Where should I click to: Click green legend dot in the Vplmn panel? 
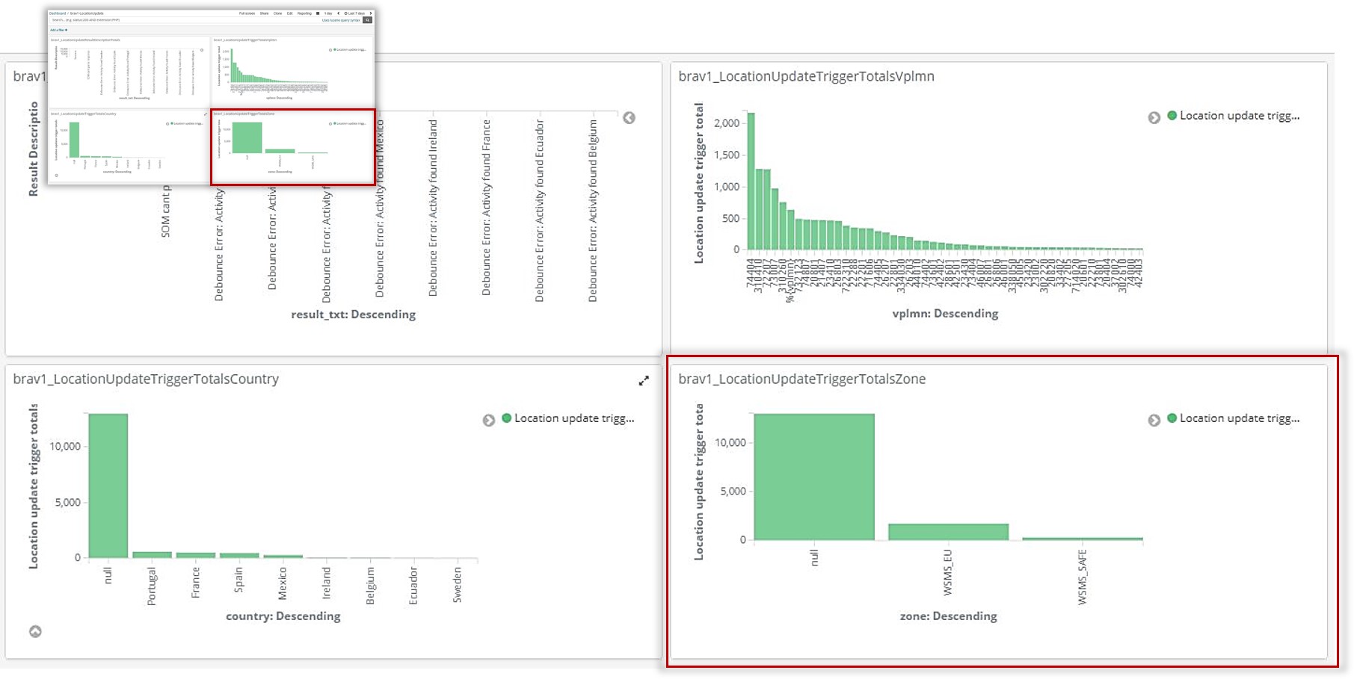tap(1172, 115)
